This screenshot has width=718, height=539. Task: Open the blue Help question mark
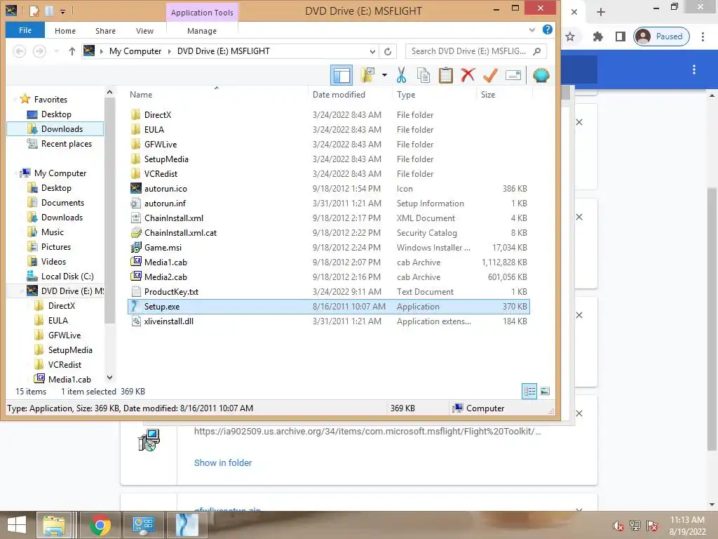547,29
